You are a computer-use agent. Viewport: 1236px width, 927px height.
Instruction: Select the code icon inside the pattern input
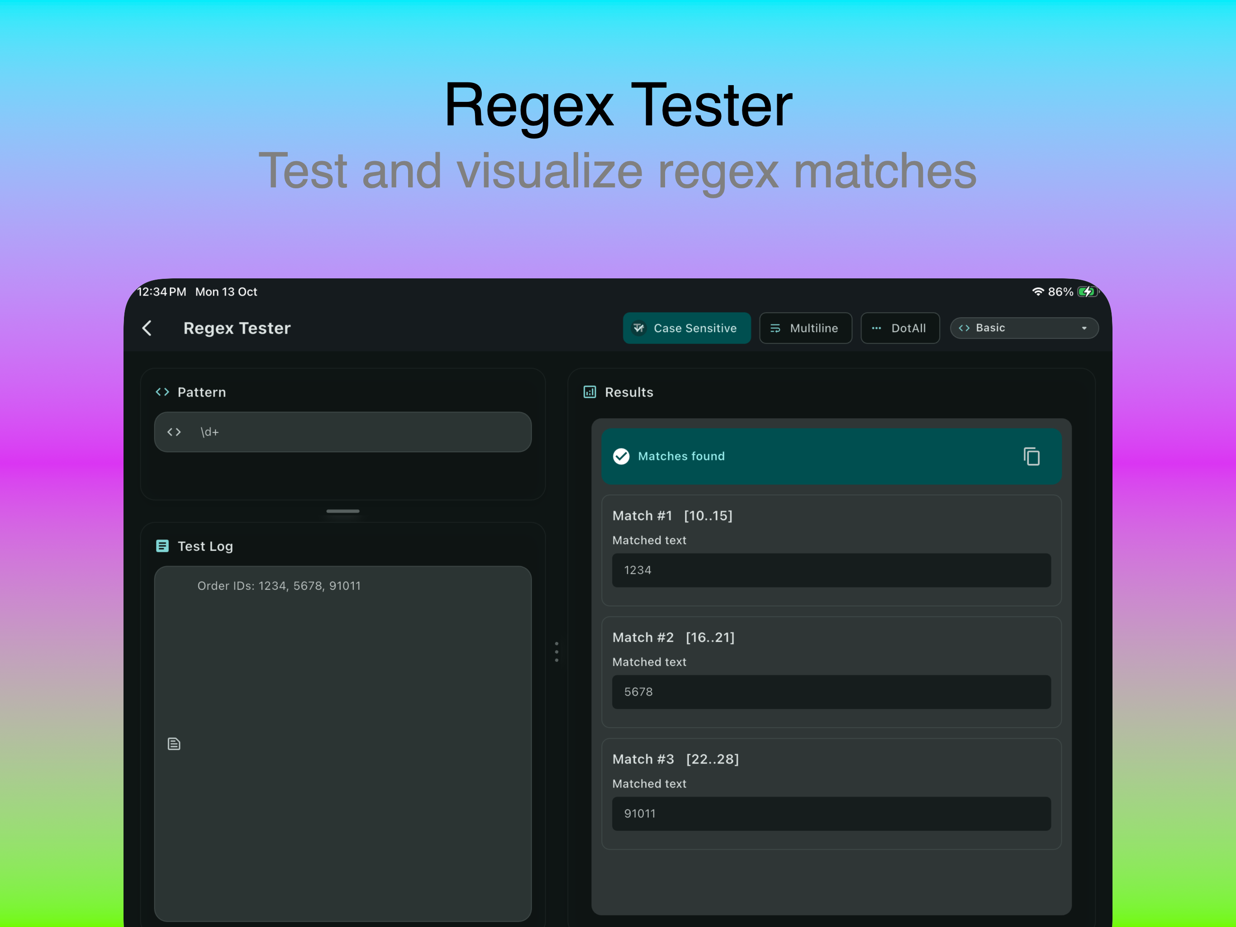174,432
